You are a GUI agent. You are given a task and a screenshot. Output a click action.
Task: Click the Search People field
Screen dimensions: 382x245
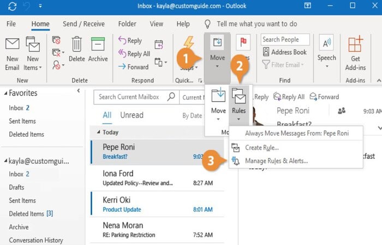285,39
